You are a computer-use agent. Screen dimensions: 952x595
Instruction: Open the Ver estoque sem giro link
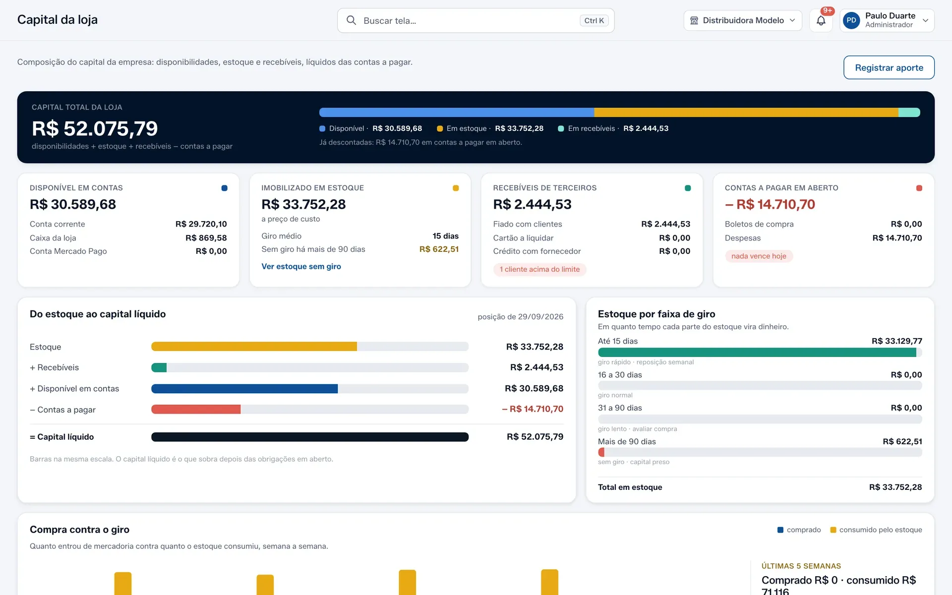tap(301, 266)
